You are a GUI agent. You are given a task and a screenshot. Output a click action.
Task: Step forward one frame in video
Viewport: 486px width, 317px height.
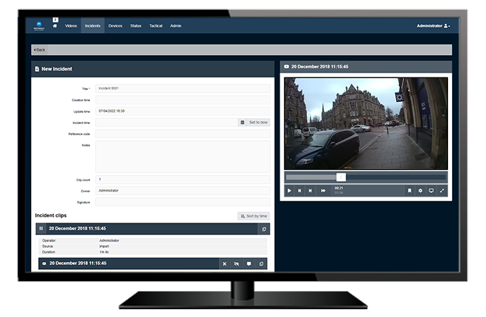(311, 190)
